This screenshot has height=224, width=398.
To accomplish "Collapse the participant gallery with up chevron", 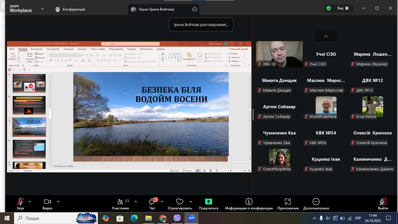I will tap(326, 36).
